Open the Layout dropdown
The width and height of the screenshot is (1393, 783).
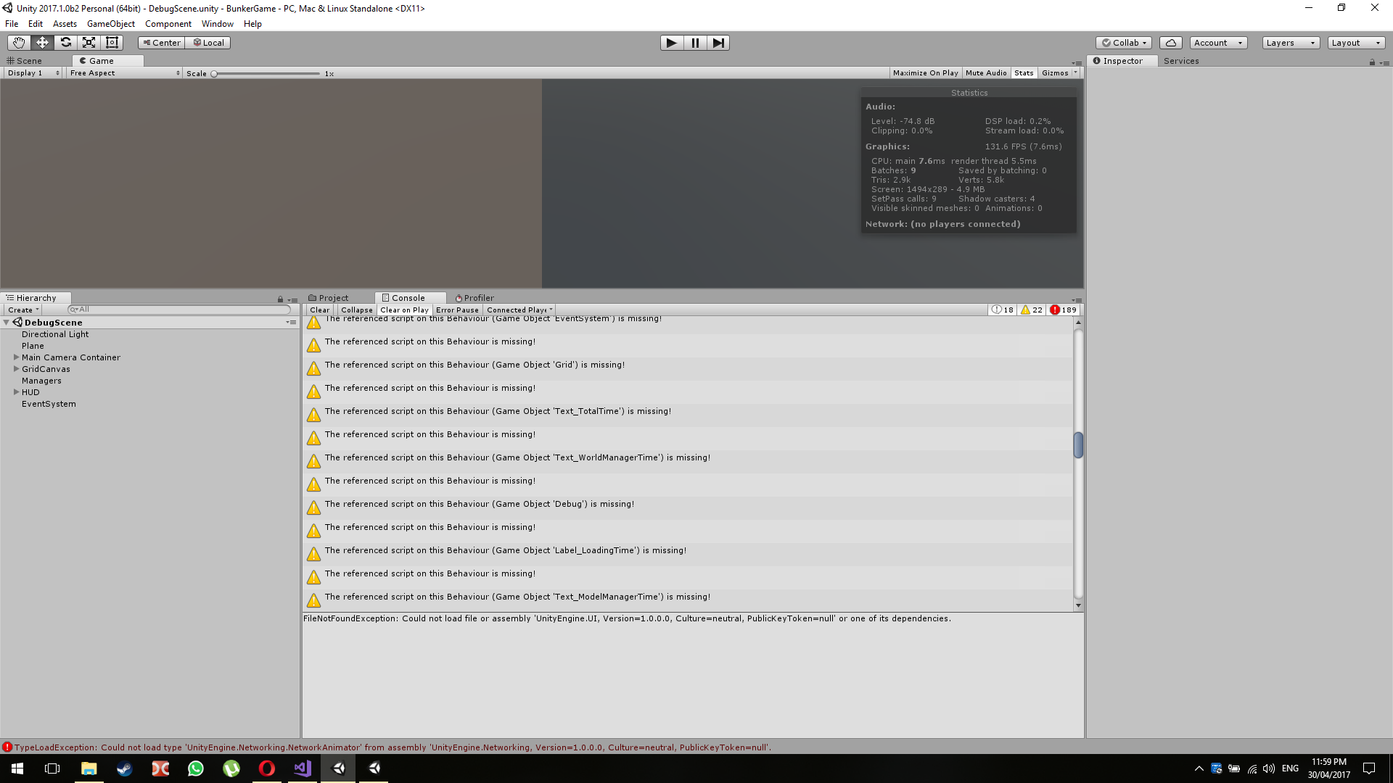[1355, 42]
